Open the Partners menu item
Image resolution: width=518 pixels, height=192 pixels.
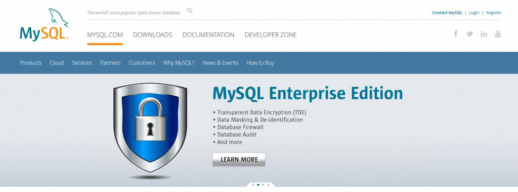[x=110, y=62]
